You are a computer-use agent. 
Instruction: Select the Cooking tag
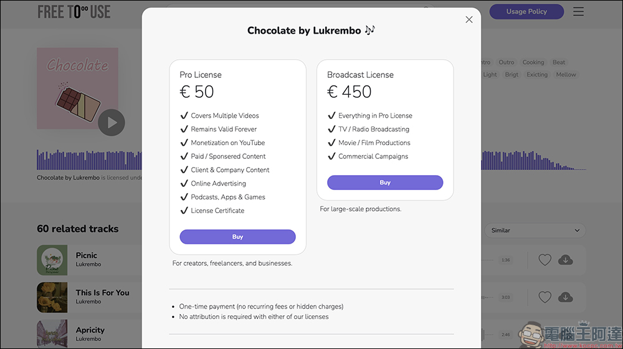click(x=533, y=62)
